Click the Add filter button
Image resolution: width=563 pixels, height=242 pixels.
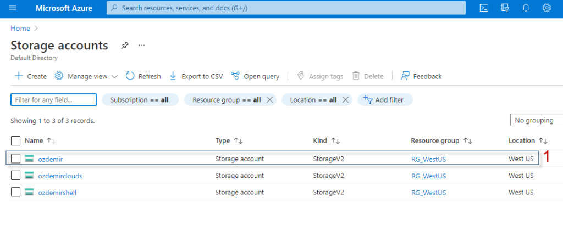(x=385, y=100)
